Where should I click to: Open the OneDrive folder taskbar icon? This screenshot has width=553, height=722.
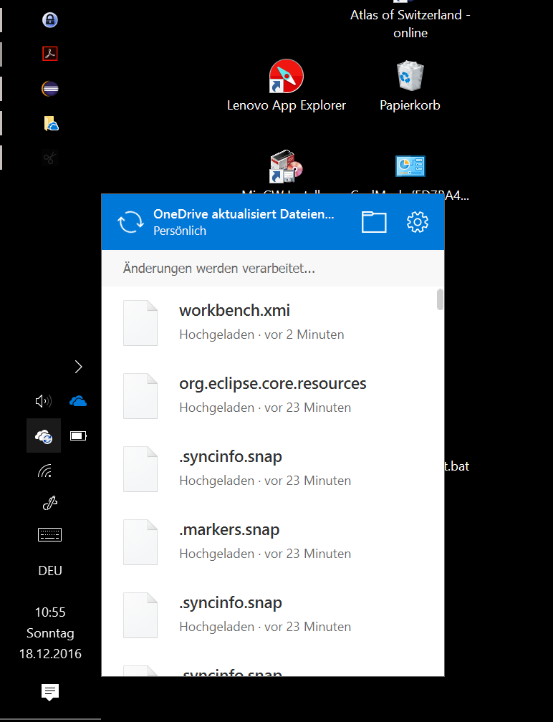[x=51, y=123]
